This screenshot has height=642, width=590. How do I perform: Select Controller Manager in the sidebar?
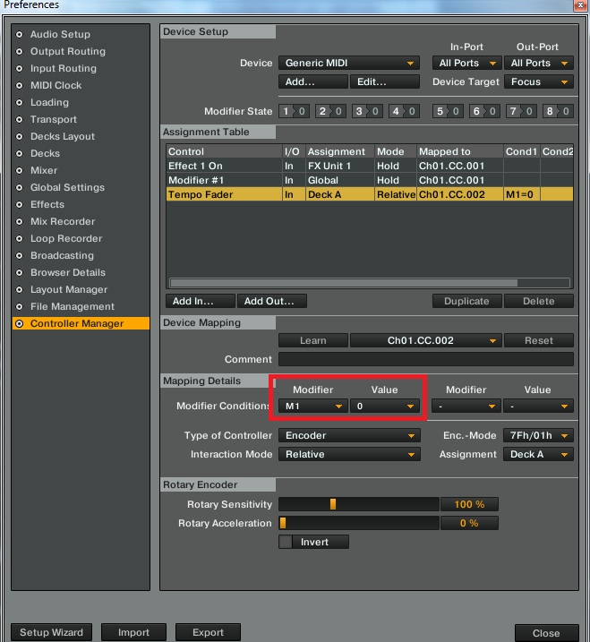(81, 323)
